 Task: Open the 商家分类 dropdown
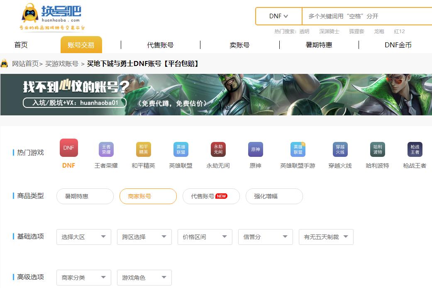tap(83, 277)
